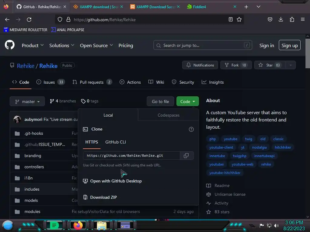
Task: Click the network tray icon
Action: click(x=269, y=225)
